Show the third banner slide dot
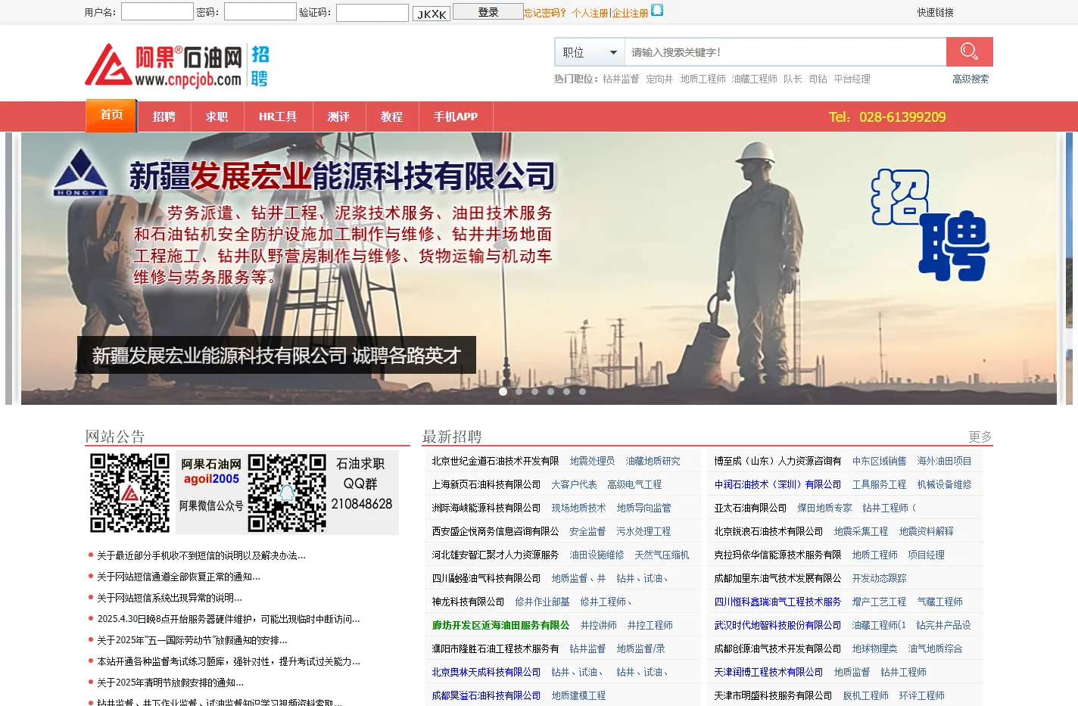The height and width of the screenshot is (706, 1078). tap(534, 391)
